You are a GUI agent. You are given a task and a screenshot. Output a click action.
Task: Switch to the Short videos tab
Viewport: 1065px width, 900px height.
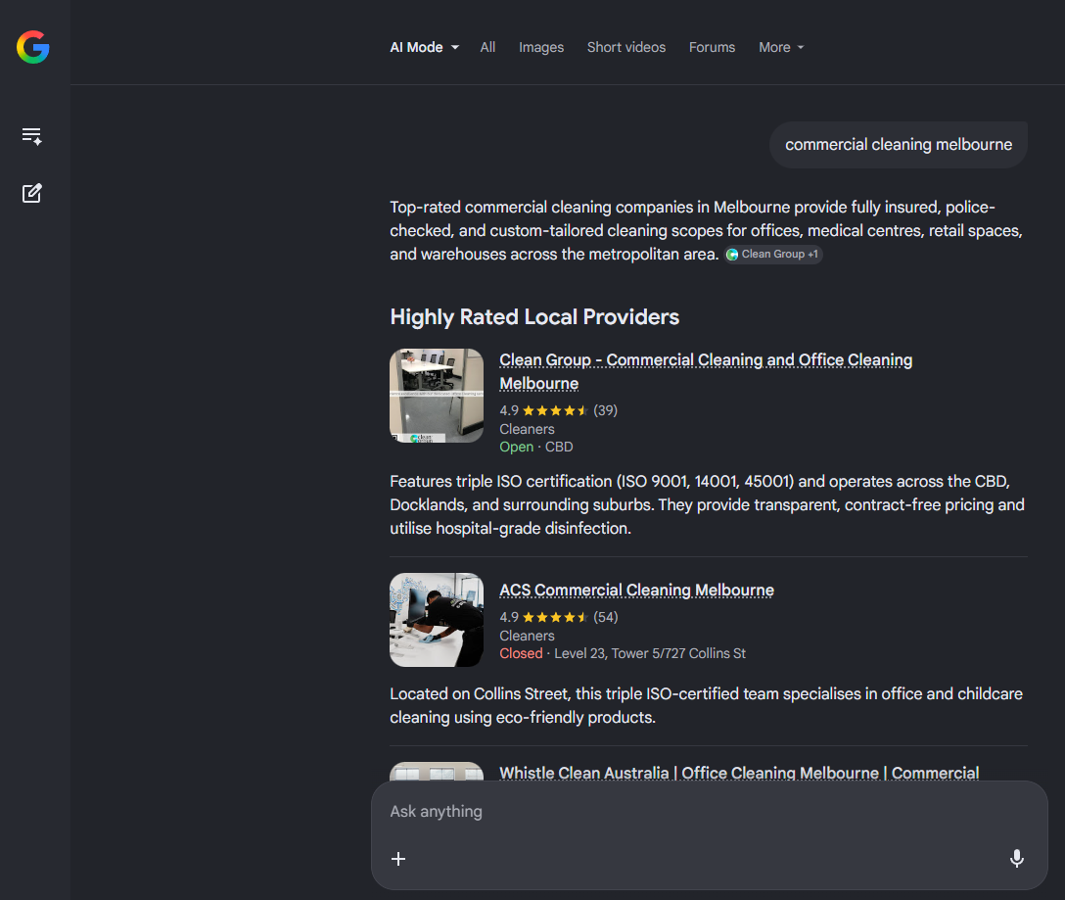click(x=626, y=48)
